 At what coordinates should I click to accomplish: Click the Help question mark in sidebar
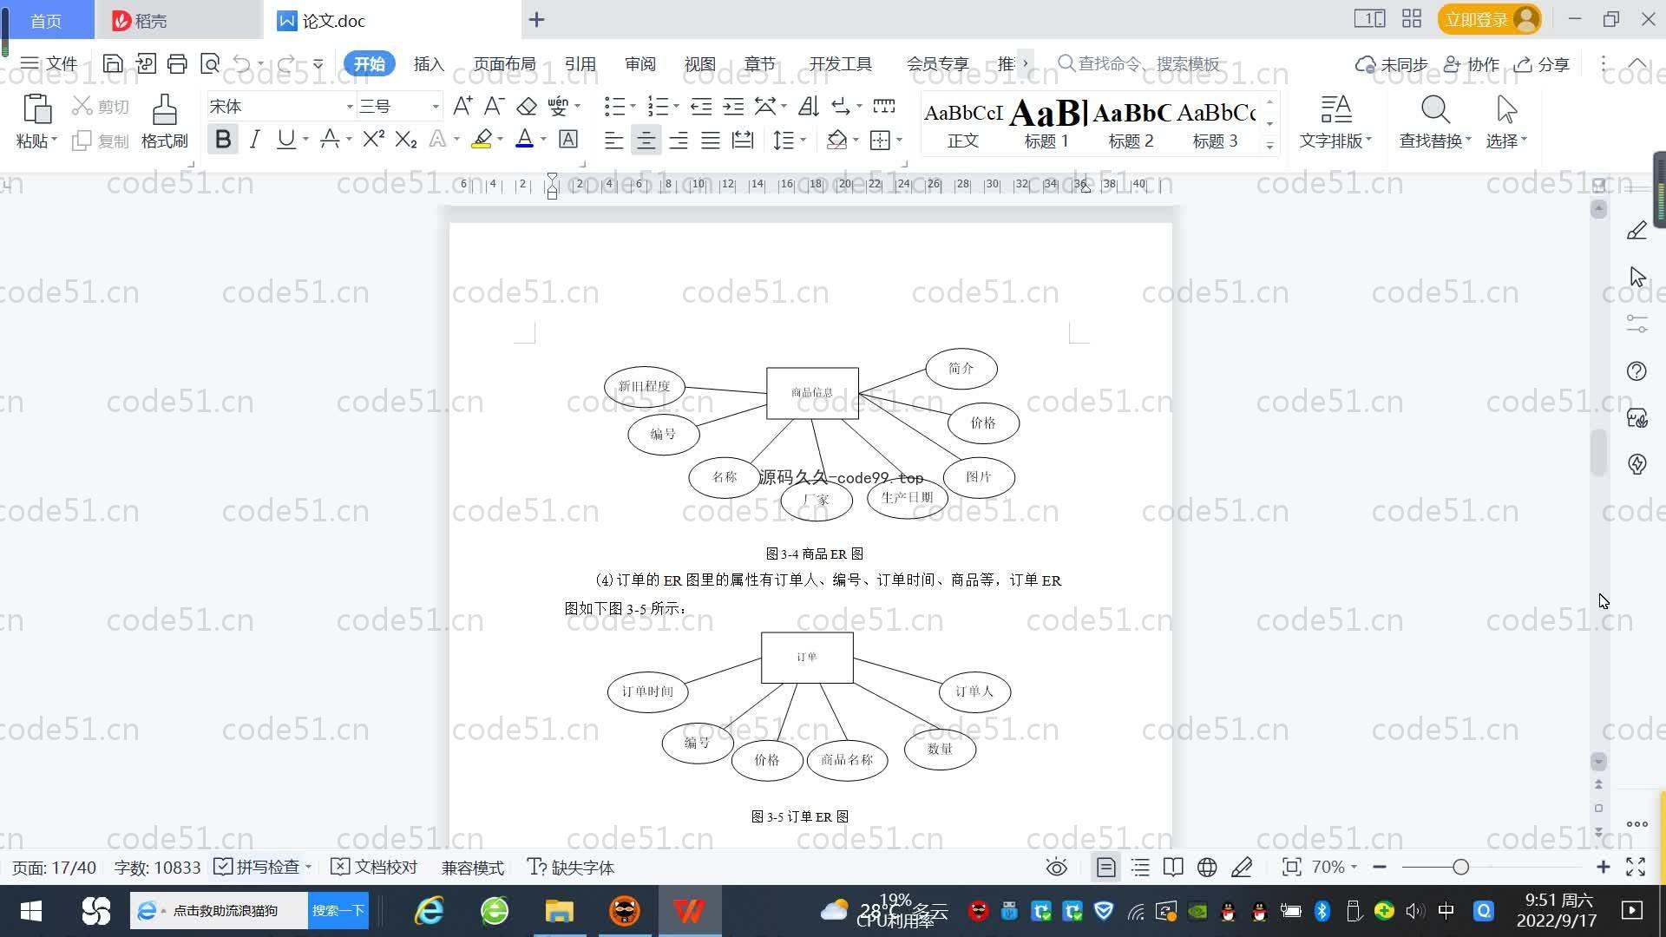point(1636,371)
